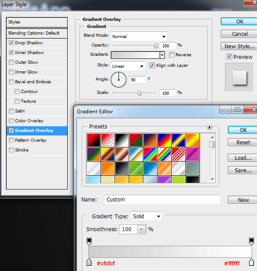257x271 pixels.
Task: Choose the black-to-white gradient preset
Action: pyautogui.click(x=122, y=140)
